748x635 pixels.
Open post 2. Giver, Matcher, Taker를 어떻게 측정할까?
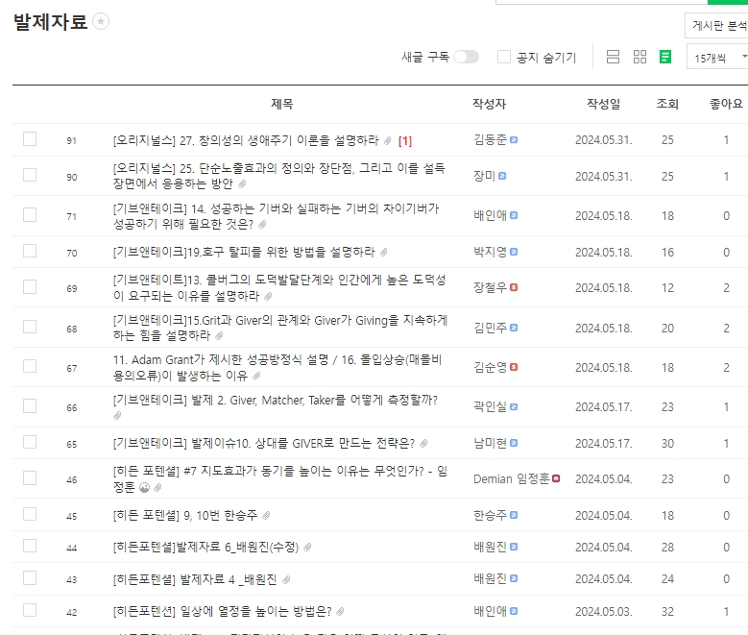coord(276,400)
